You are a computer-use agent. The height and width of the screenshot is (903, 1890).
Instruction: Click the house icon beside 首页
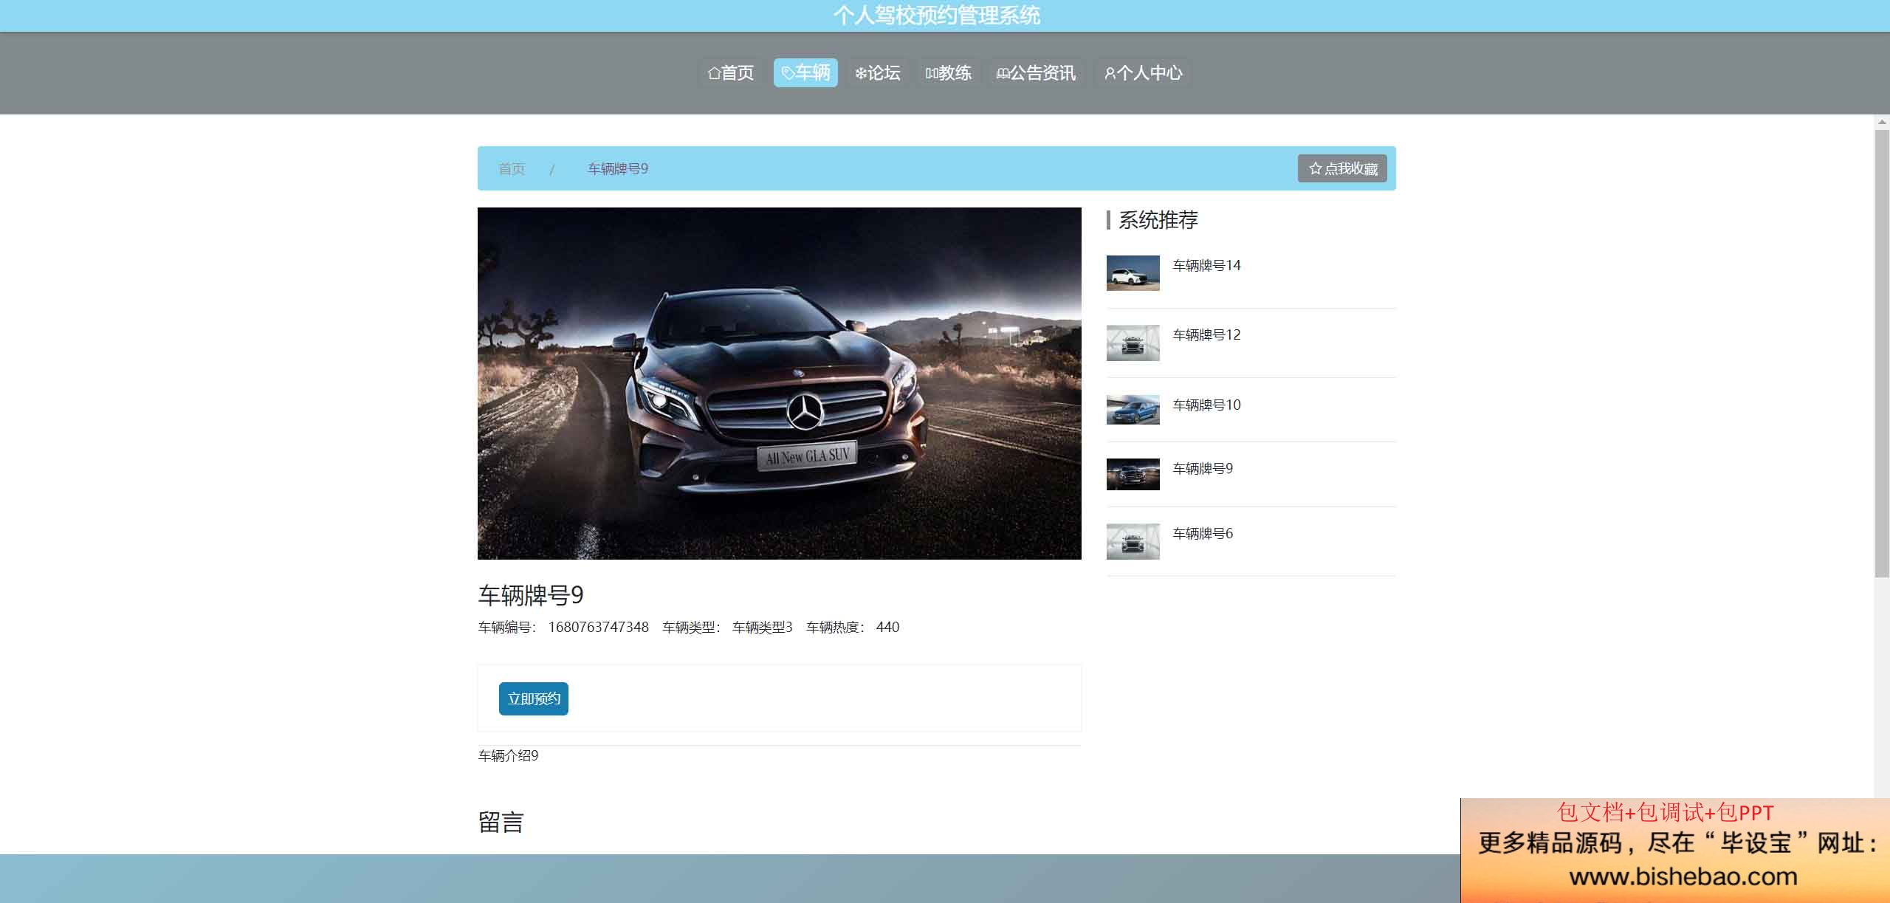tap(713, 73)
